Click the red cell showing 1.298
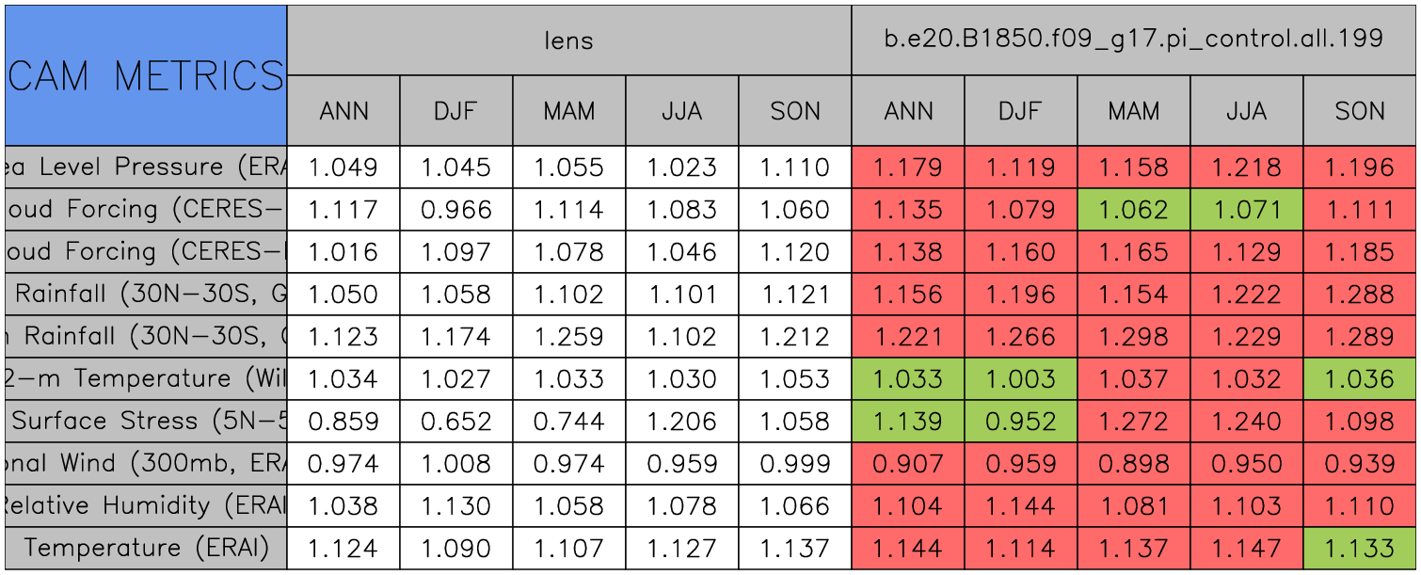Viewport: 1421px width, 575px height. tap(1134, 337)
